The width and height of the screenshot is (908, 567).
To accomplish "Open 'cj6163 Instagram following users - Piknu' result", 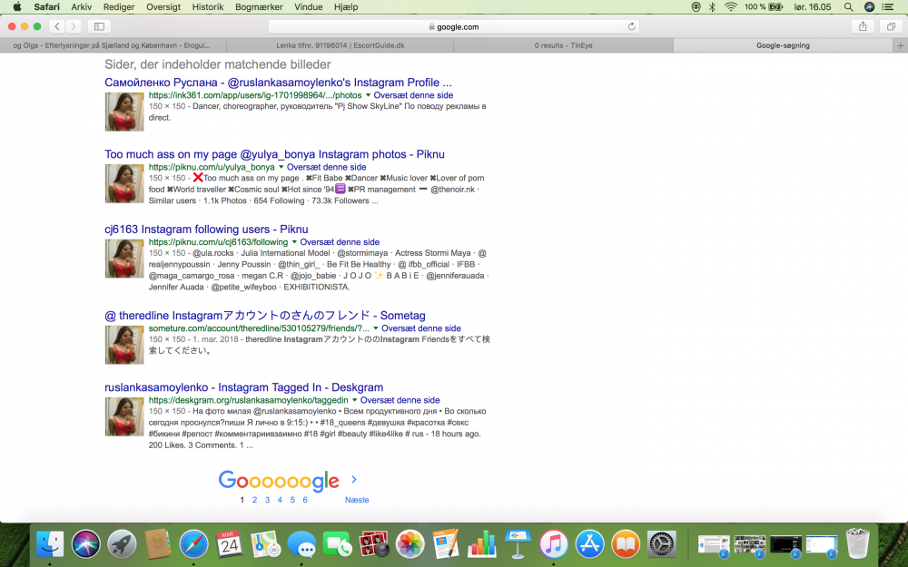I will pos(206,230).
